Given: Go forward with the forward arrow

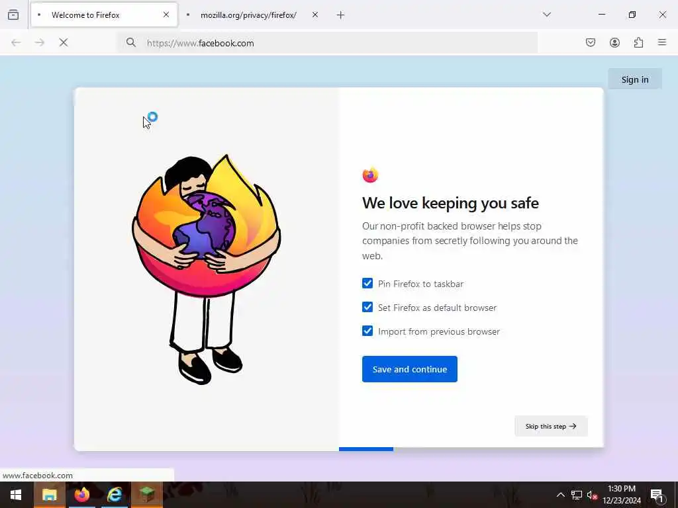Looking at the screenshot, I should 40,42.
